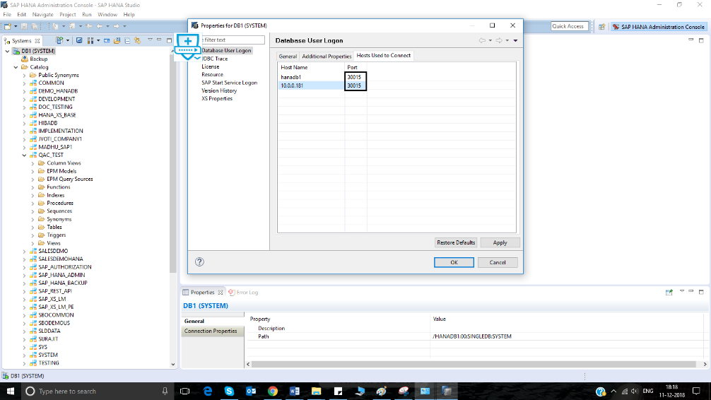Screen dimensions: 711x400
Task: Click the Restore Defaults button
Action: click(x=456, y=242)
